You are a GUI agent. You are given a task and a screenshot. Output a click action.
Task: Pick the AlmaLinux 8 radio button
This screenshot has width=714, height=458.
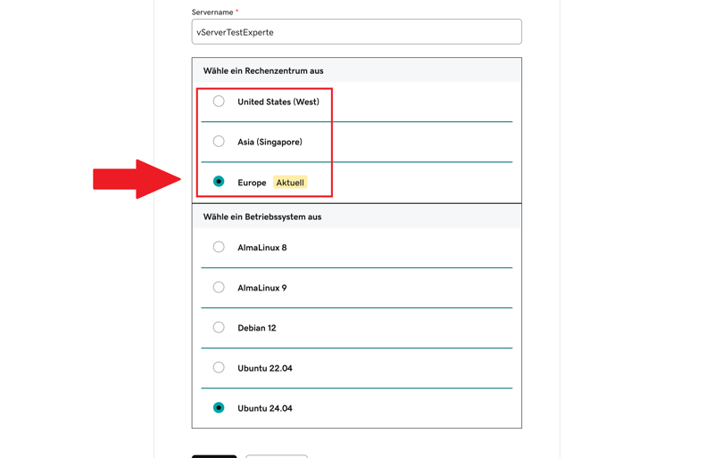point(219,248)
